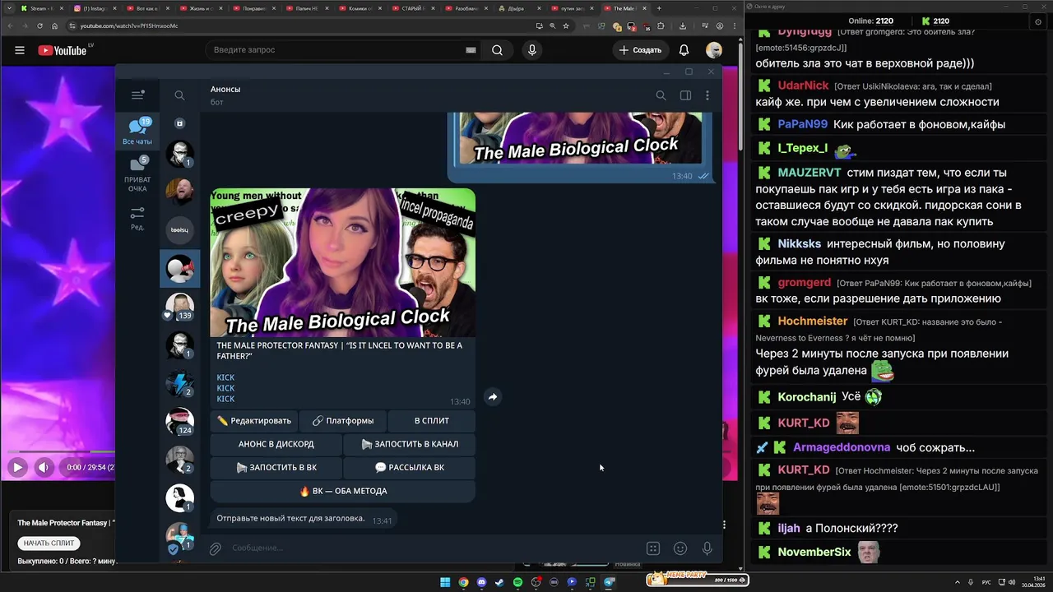This screenshot has height=592, width=1053.
Task: Go to YouTube home logo
Action: click(x=62, y=50)
